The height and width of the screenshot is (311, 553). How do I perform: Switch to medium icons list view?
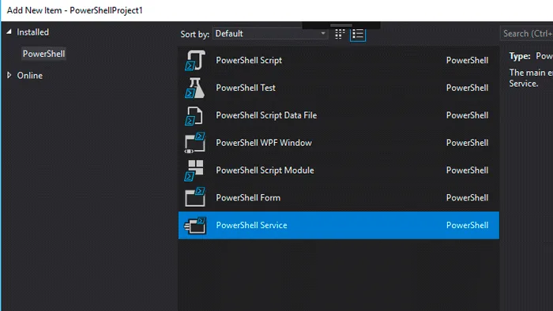(358, 34)
